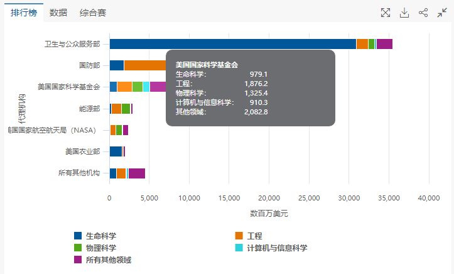Click 美国农业部 blue life sciences segment
Image resolution: width=454 pixels, height=274 pixels.
coord(116,152)
